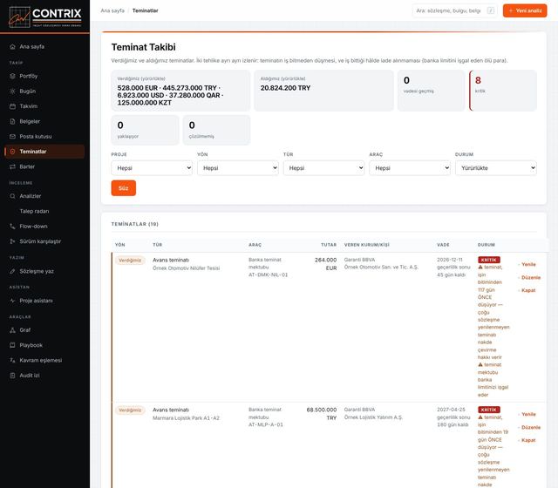Screen dimensions: 558x488
Task: Click the Teminatlar breadcrumb text
Action: coord(146,10)
